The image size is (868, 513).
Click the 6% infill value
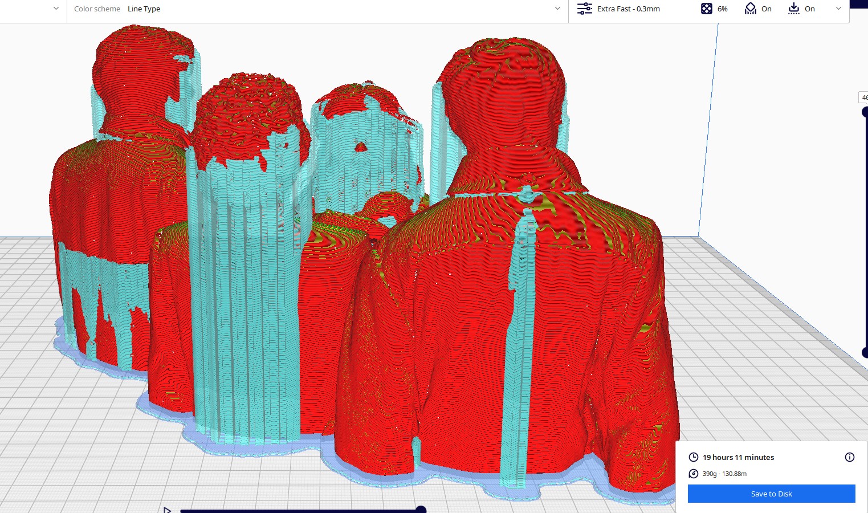[x=722, y=9]
